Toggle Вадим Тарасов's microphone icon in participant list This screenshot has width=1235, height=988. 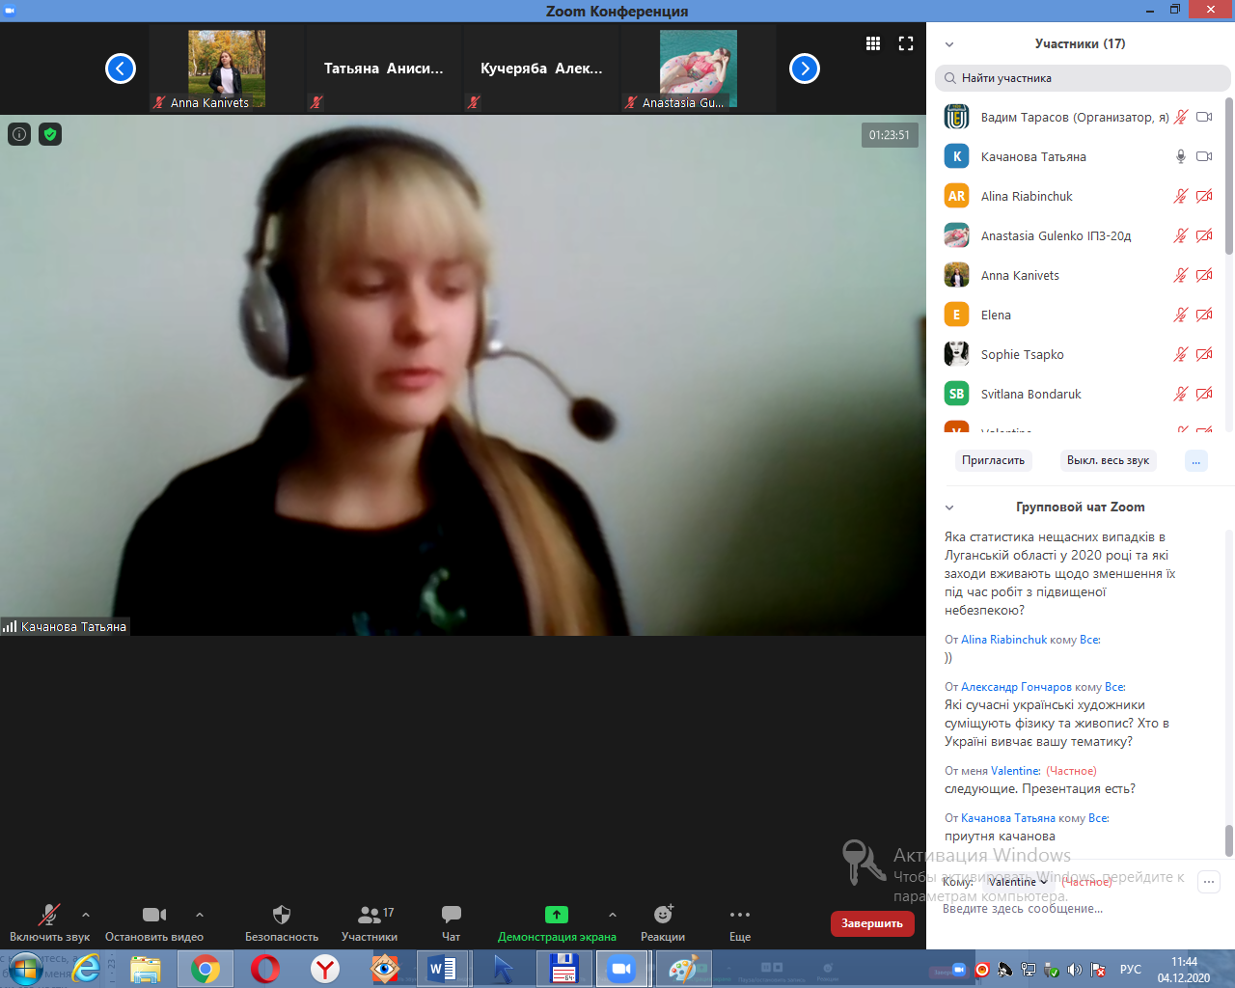(x=1180, y=117)
